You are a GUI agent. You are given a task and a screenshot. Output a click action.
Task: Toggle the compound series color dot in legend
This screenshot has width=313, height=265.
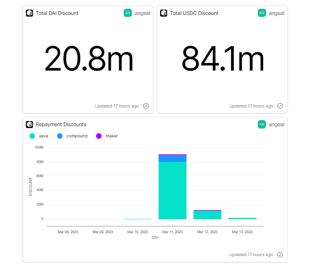(60, 136)
